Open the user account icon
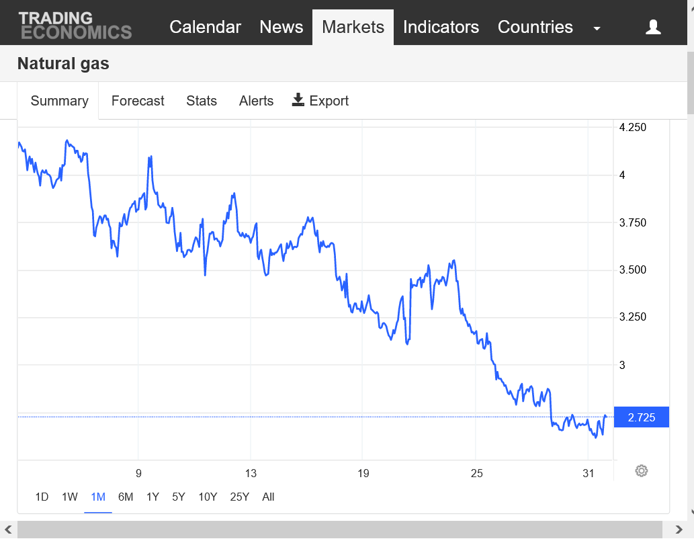Image resolution: width=694 pixels, height=543 pixels. tap(653, 27)
